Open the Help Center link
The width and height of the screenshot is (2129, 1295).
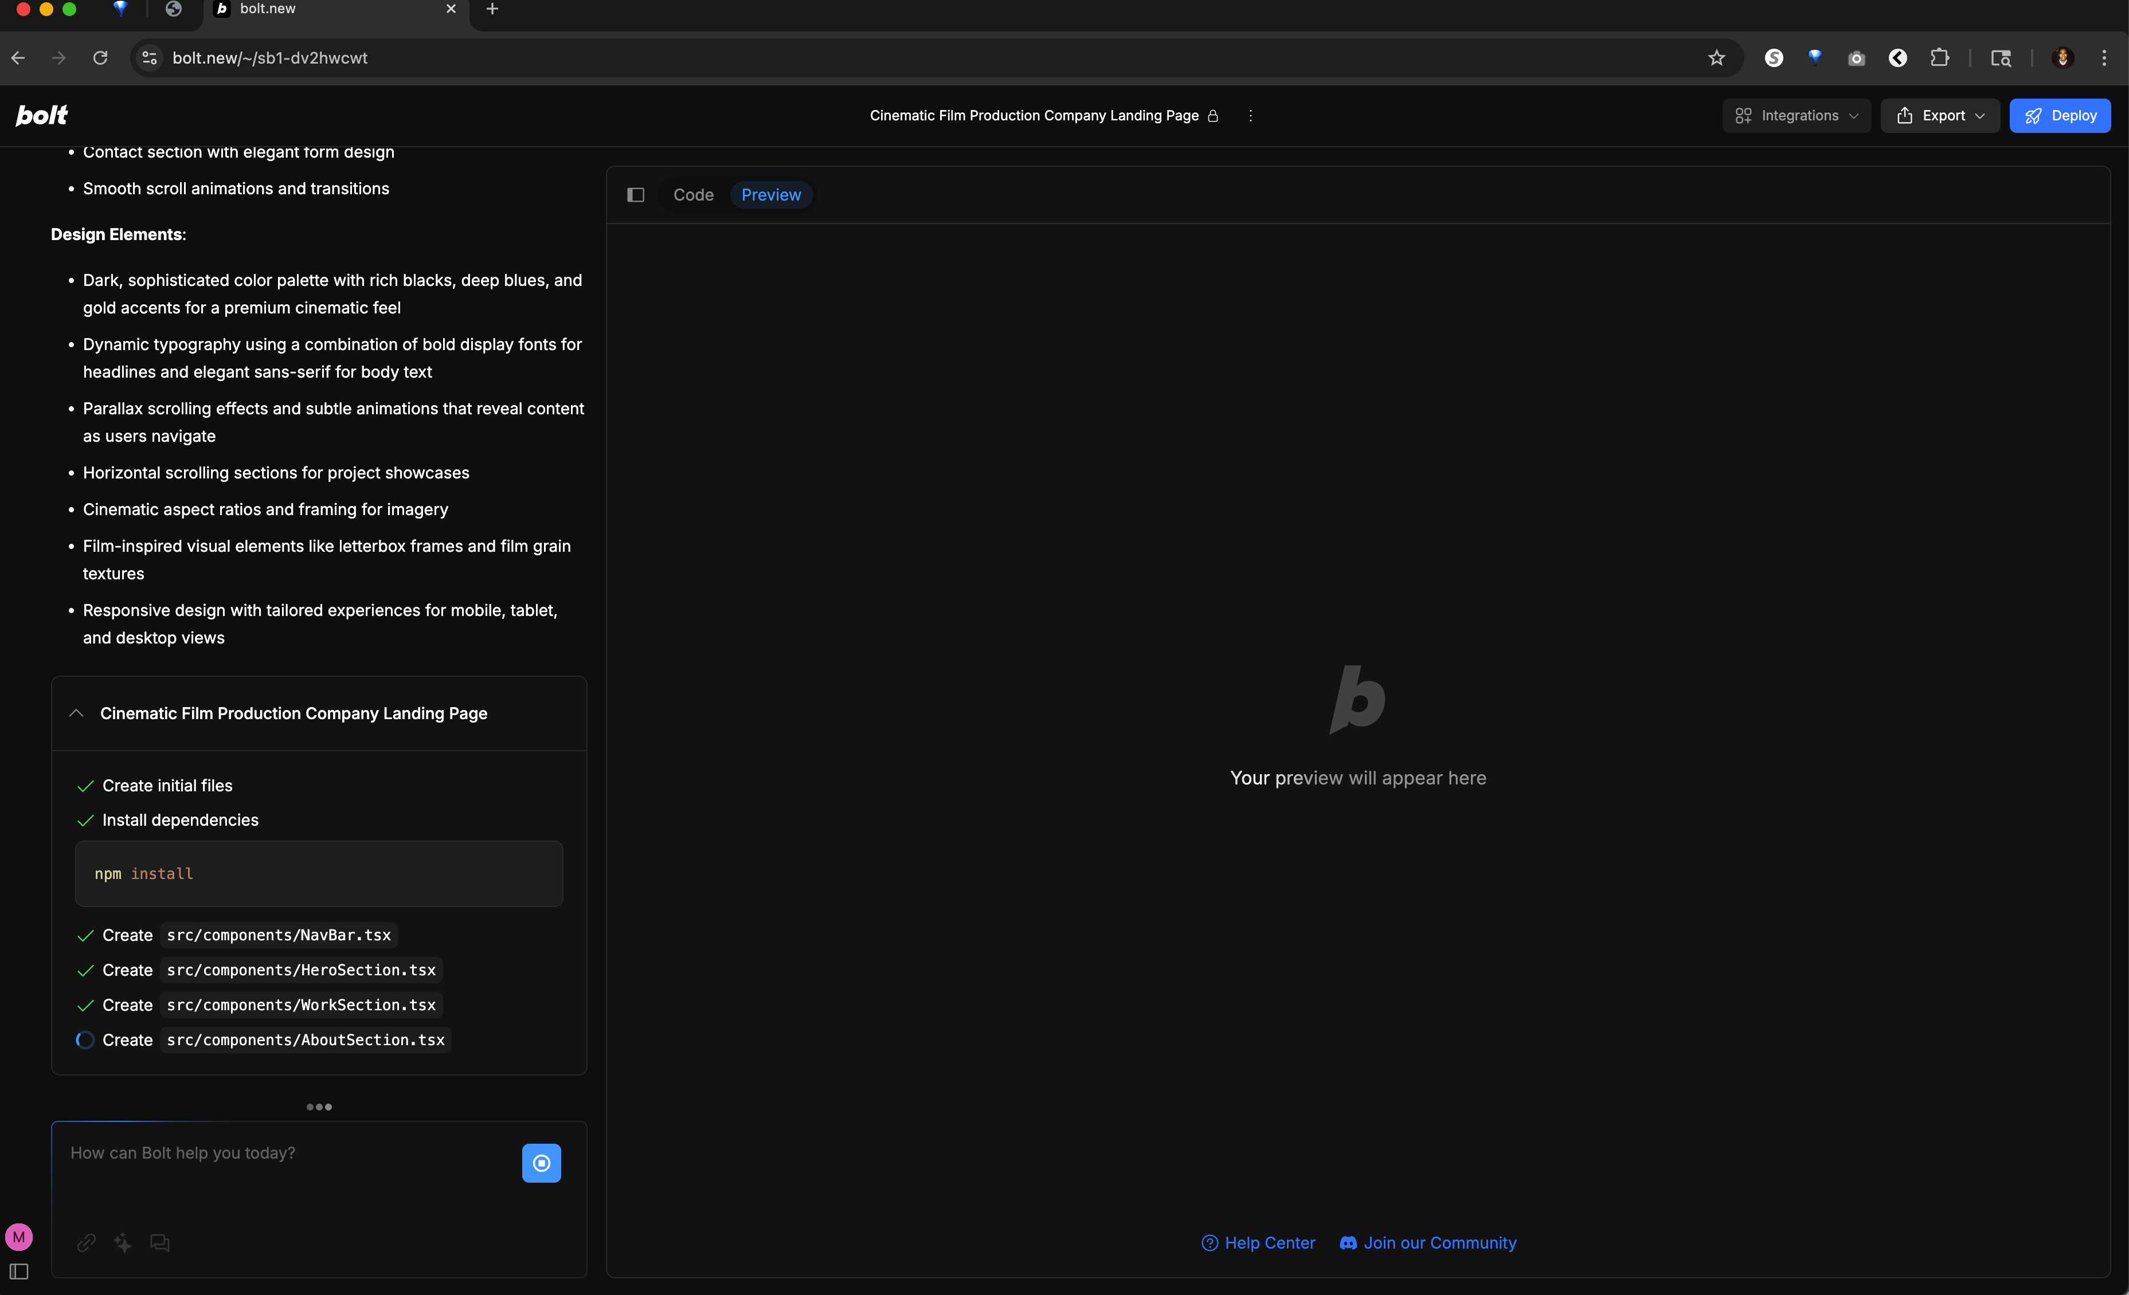[1258, 1243]
